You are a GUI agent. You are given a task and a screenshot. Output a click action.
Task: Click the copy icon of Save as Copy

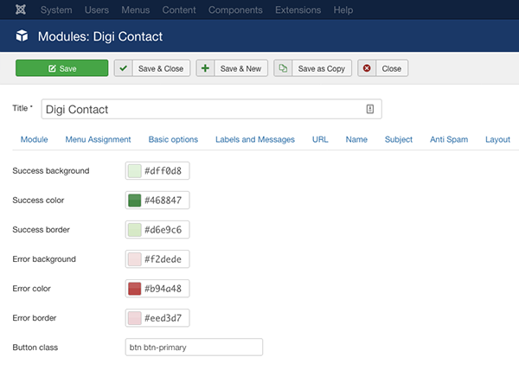[283, 68]
